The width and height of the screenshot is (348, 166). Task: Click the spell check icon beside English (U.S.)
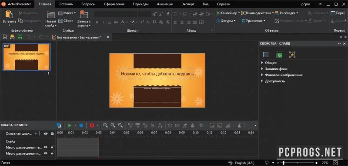[x=230, y=163]
